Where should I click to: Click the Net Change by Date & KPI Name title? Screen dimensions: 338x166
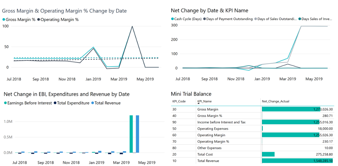tap(209, 10)
